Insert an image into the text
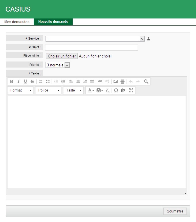Viewport: 196px width, 222px height. click(116, 82)
